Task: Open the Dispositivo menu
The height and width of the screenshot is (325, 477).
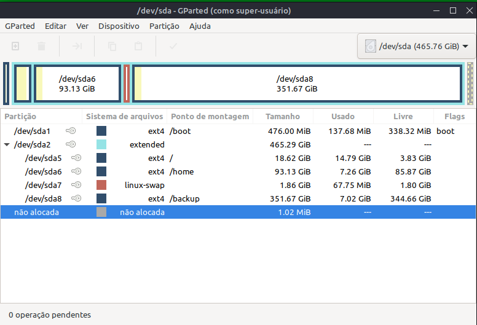Action: pos(119,26)
